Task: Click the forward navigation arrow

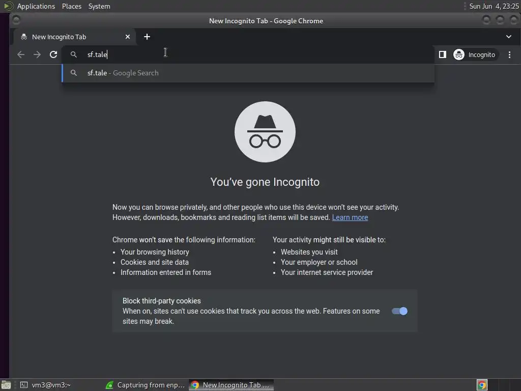Action: pyautogui.click(x=37, y=54)
